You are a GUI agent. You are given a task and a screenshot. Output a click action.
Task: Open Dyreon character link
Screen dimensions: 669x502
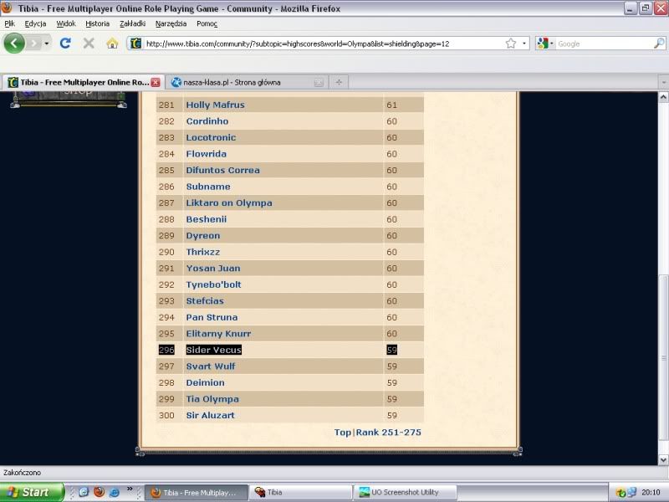coord(202,236)
